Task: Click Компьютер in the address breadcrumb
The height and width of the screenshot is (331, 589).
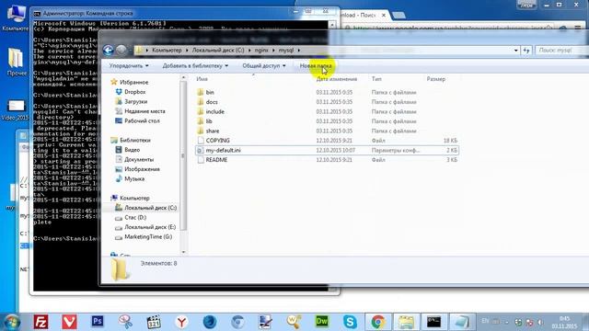Action: tap(167, 50)
